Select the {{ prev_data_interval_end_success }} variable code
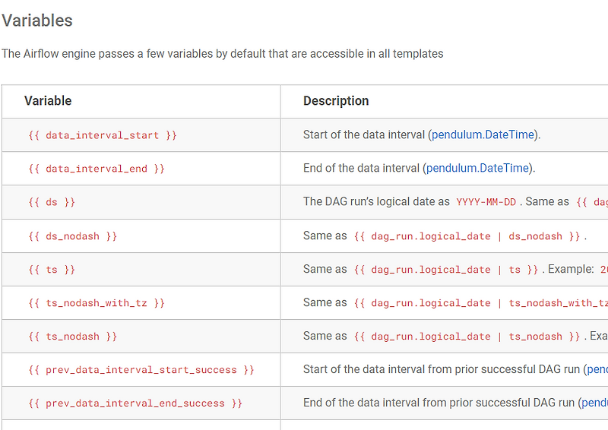 point(135,403)
